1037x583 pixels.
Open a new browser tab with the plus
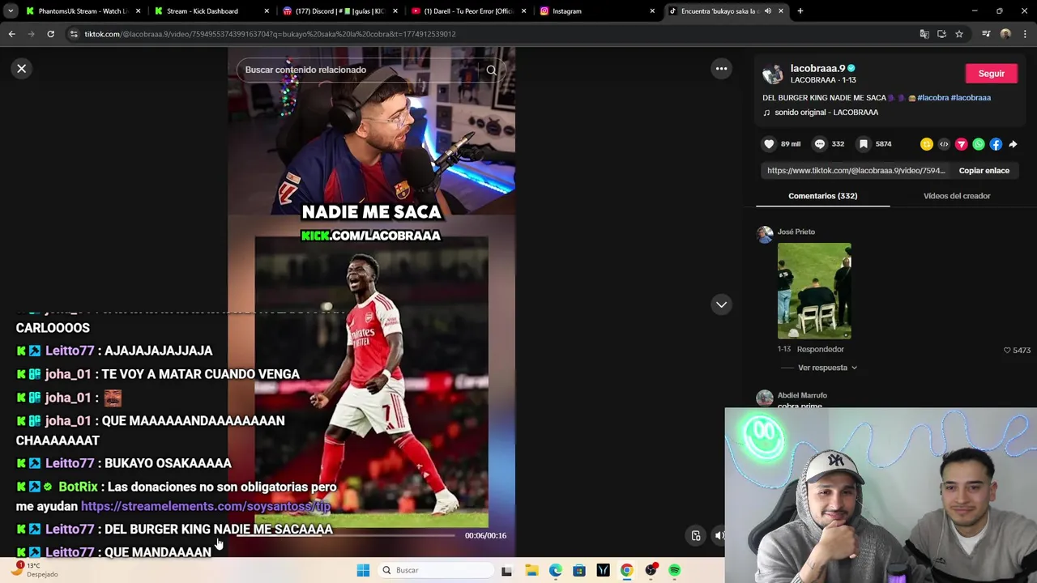800,11
